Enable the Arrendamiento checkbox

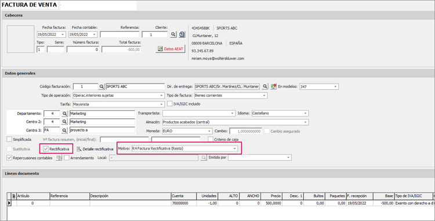(x=67, y=158)
